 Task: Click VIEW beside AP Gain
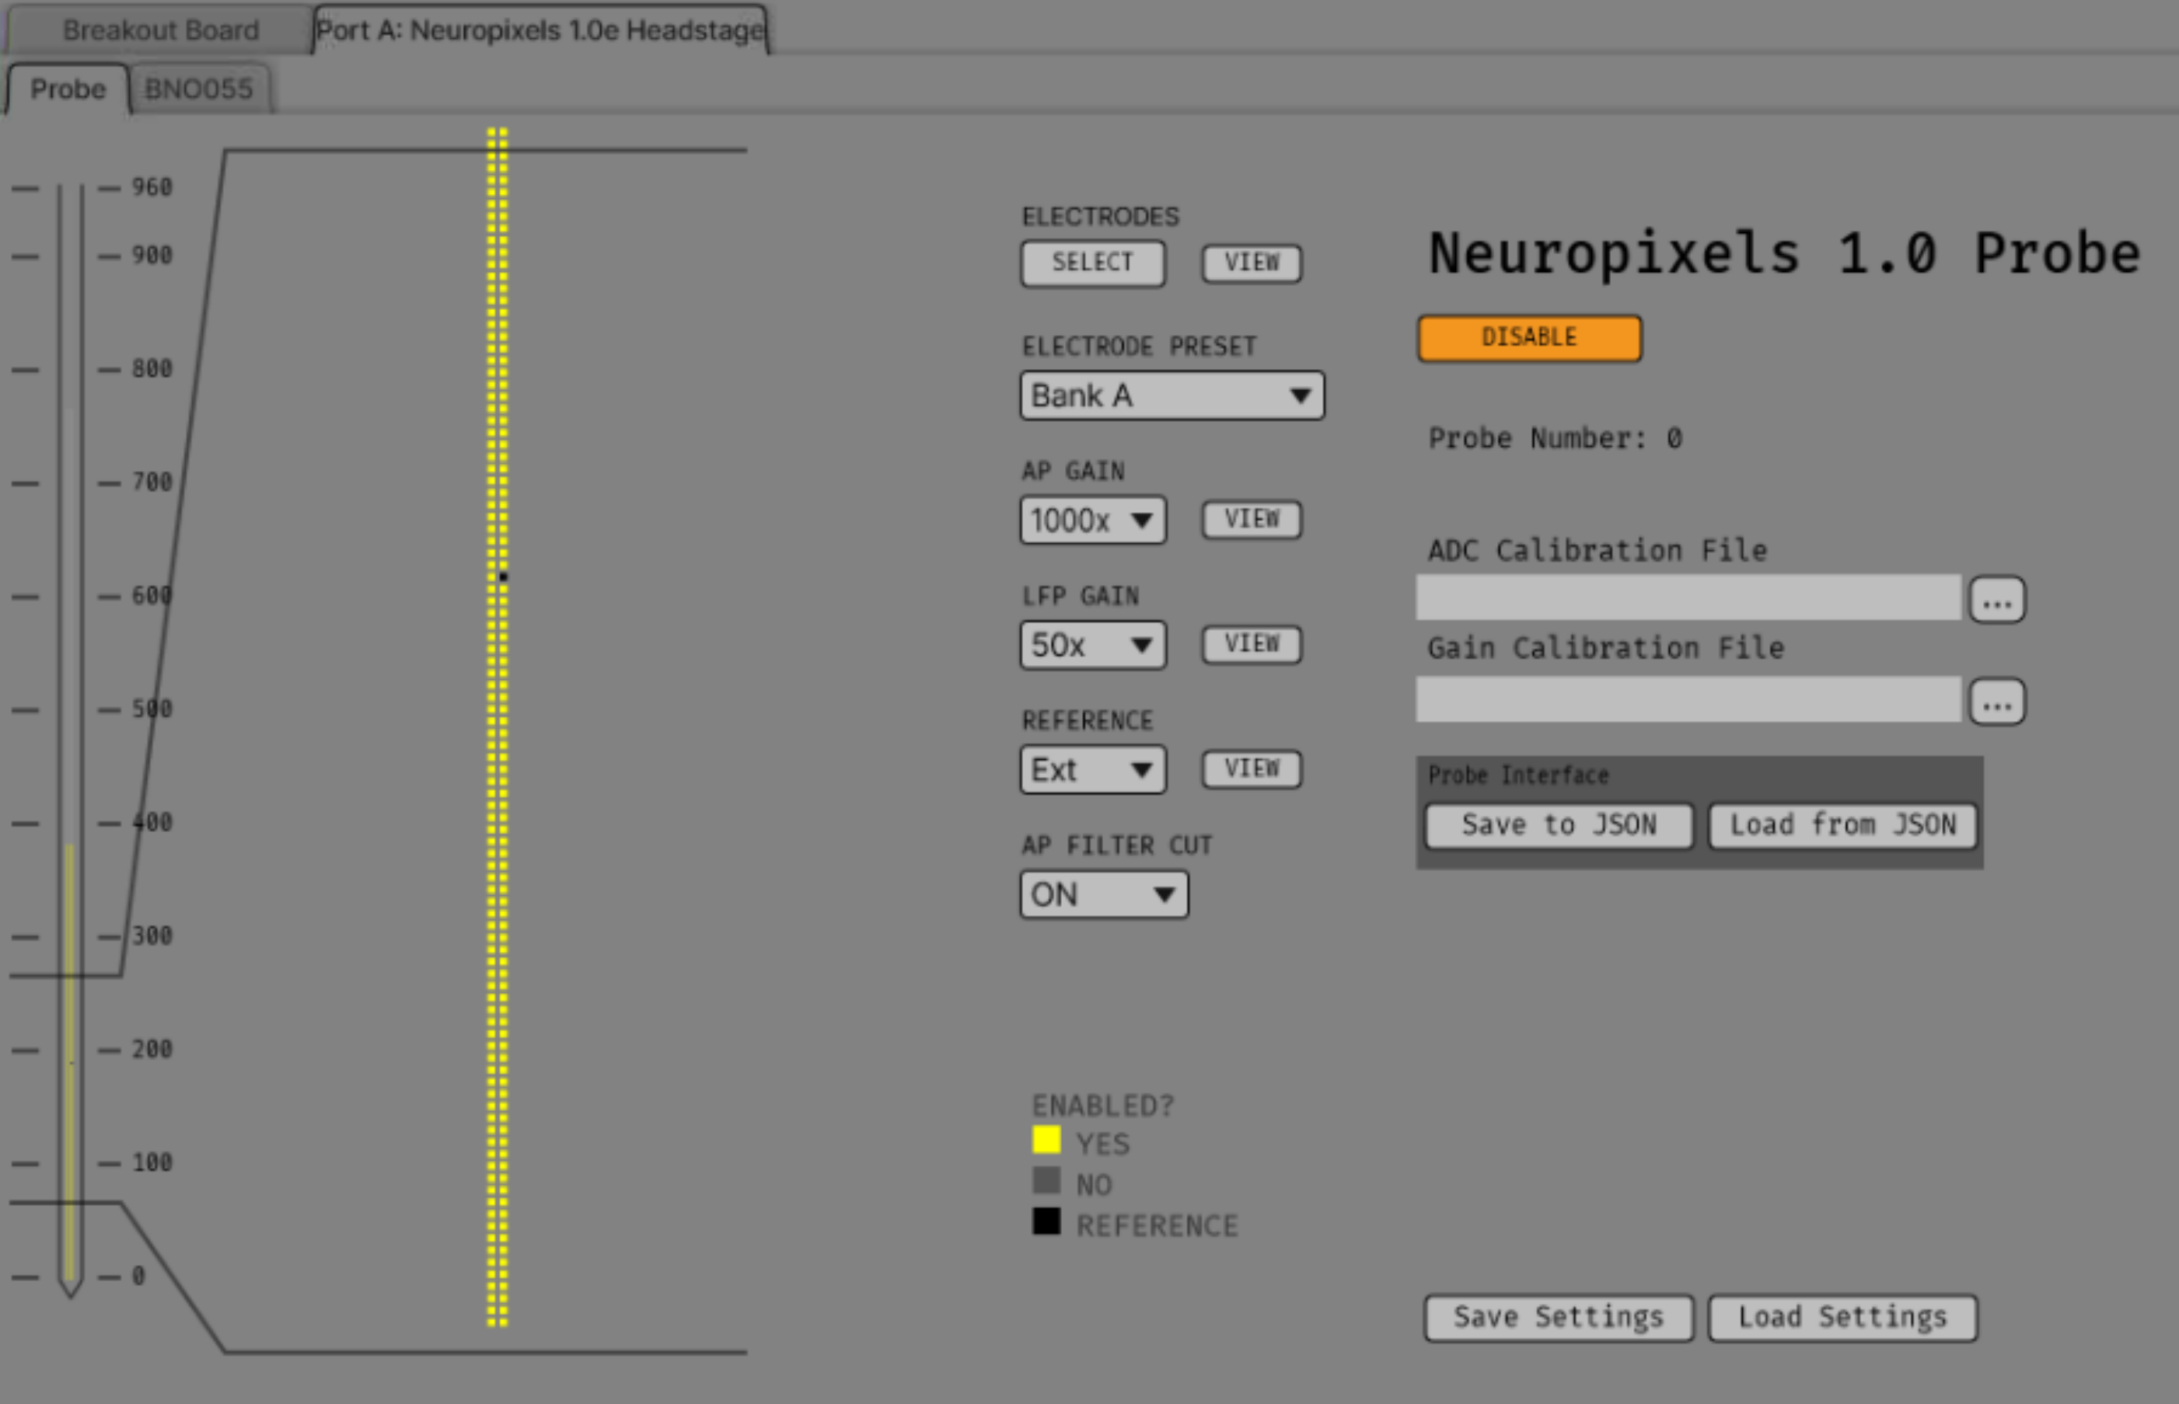click(x=1251, y=520)
